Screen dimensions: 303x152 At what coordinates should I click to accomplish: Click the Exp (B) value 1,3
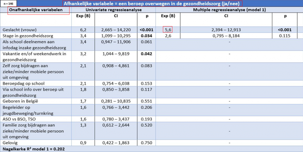pyautogui.click(x=83, y=125)
